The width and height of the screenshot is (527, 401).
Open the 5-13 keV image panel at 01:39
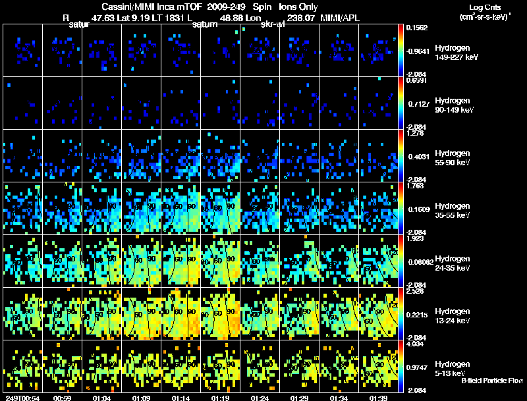click(x=378, y=367)
